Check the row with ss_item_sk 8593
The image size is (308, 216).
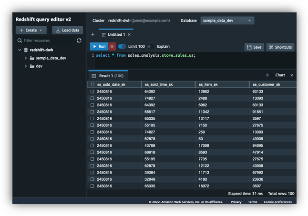(92, 152)
